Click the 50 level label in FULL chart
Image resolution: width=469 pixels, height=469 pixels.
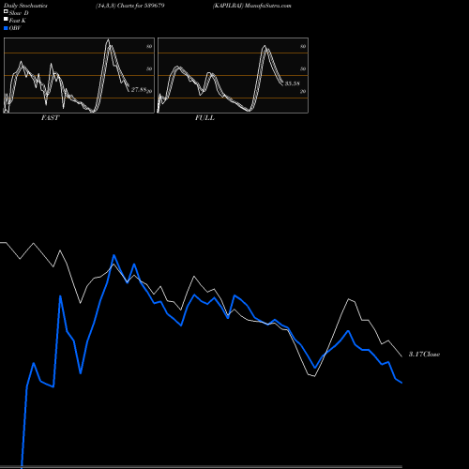pyautogui.click(x=303, y=68)
